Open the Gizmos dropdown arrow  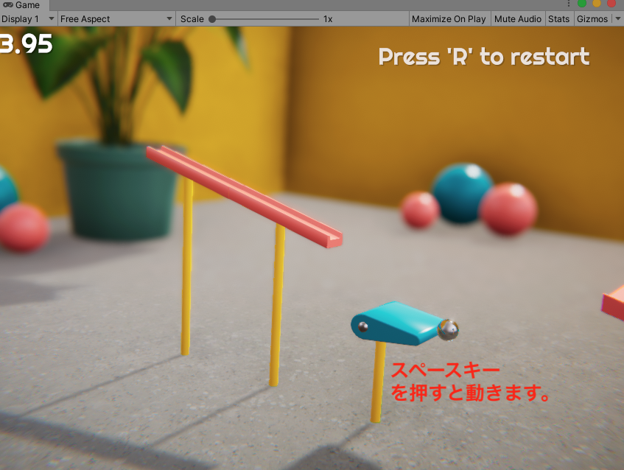click(x=617, y=19)
